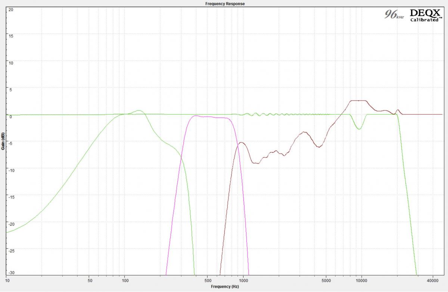Click the Frequency Response chart title
Screen dimensions: 448x292
[225, 3]
